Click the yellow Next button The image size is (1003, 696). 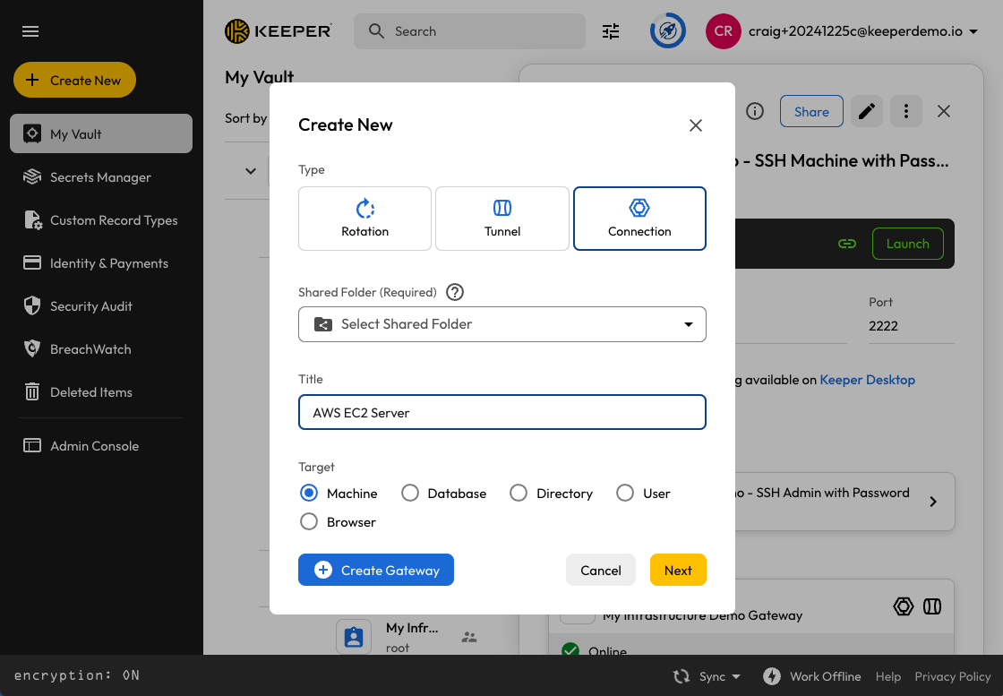[x=678, y=571]
